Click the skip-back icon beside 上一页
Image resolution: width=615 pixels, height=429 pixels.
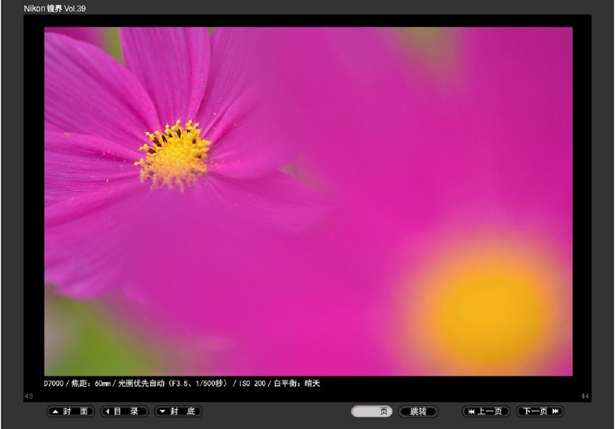471,412
